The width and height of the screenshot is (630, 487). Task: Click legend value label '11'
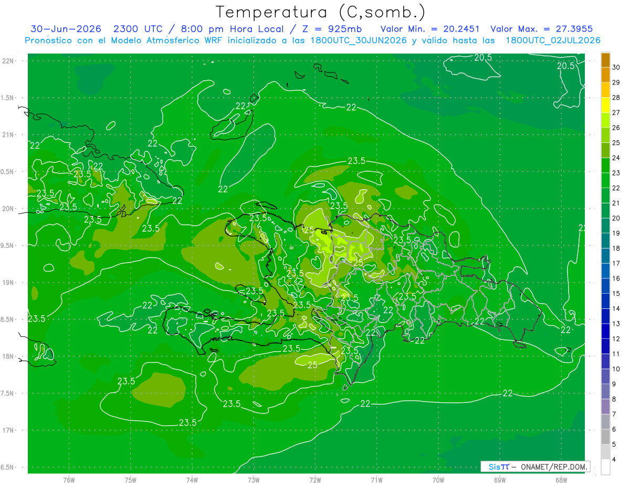[616, 354]
